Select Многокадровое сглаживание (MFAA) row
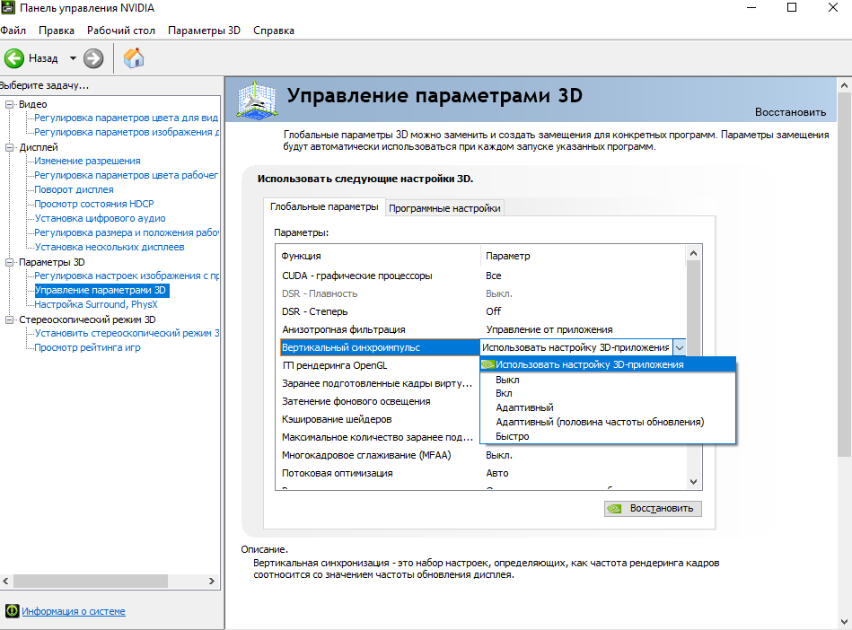The height and width of the screenshot is (630, 852). 481,455
